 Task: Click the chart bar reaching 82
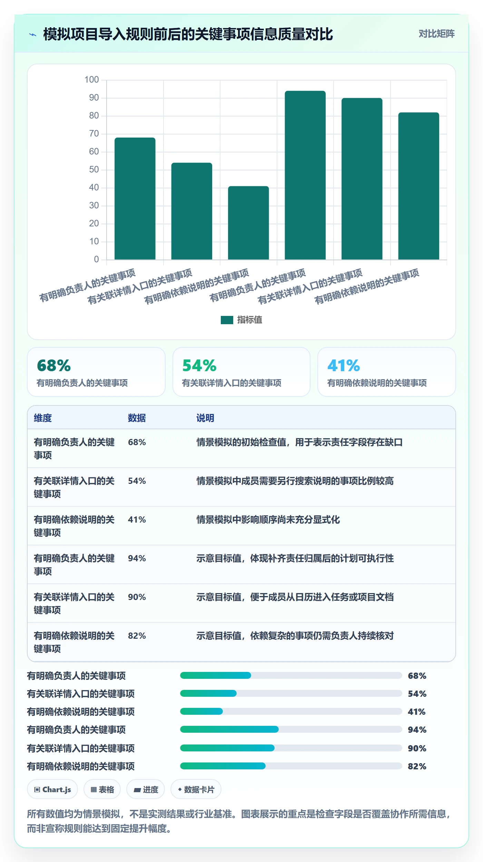click(x=418, y=186)
